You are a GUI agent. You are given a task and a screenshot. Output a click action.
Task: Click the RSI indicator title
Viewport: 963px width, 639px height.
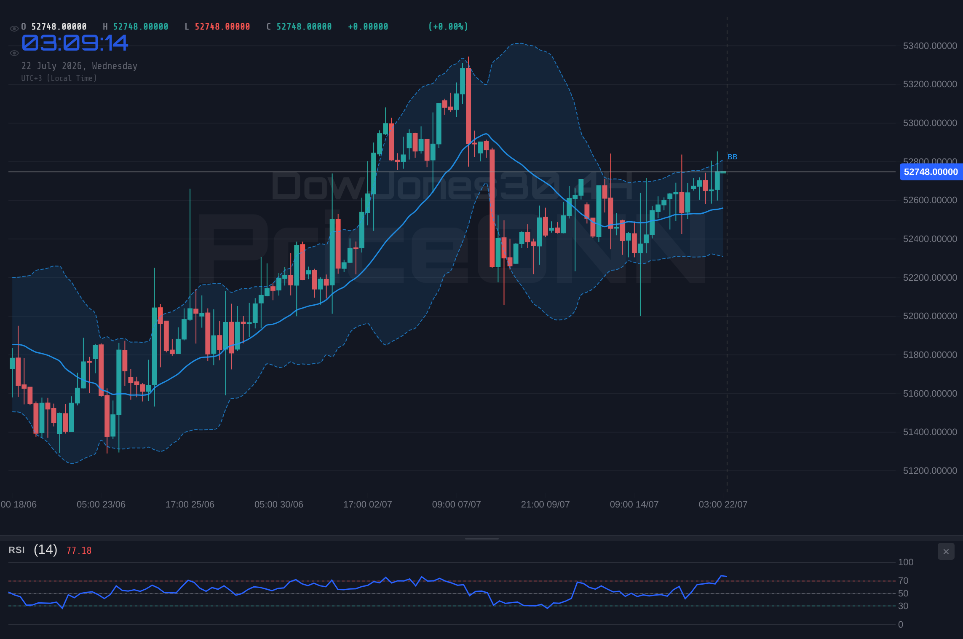point(16,550)
